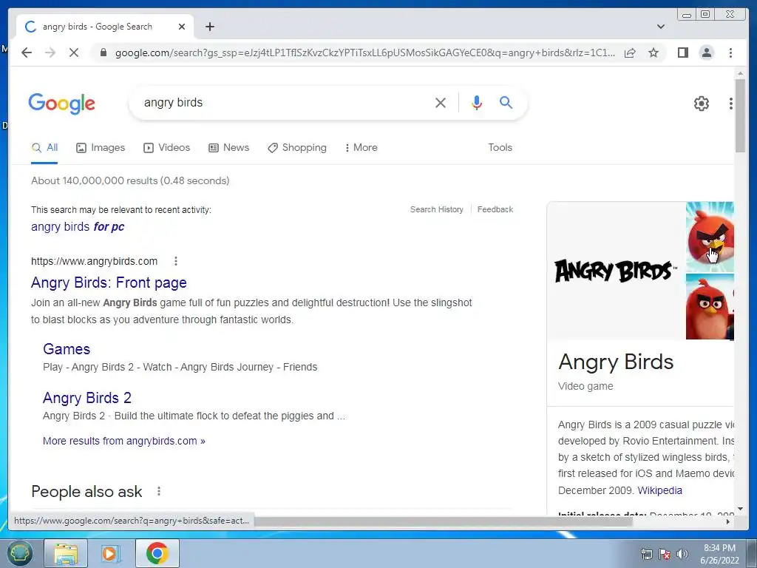The width and height of the screenshot is (757, 568).
Task: Open the Games sitelink
Action: point(67,349)
